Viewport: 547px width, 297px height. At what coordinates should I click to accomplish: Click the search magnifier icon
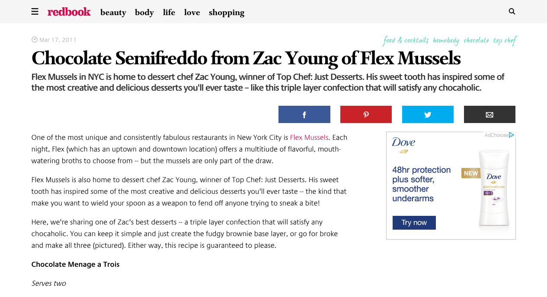point(512,12)
